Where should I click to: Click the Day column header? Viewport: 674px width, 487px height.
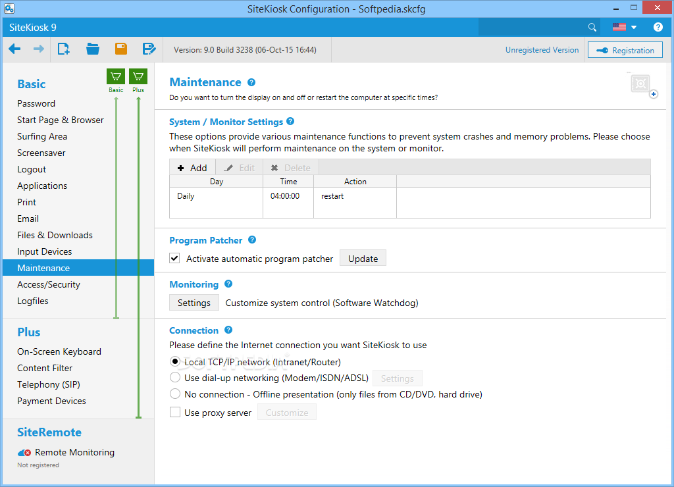[216, 182]
